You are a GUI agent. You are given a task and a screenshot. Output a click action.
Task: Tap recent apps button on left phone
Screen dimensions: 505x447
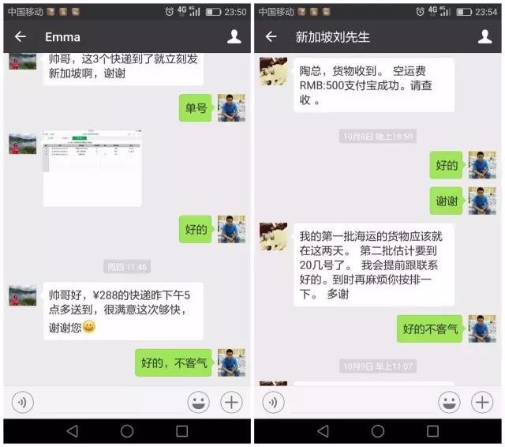click(x=182, y=431)
